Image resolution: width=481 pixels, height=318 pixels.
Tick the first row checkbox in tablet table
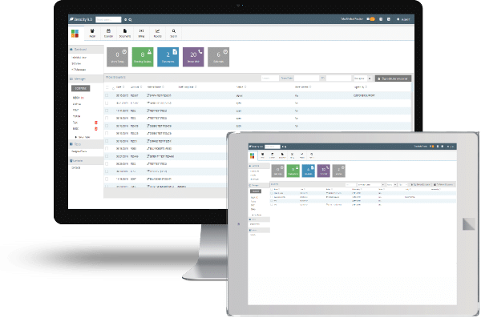272,193
